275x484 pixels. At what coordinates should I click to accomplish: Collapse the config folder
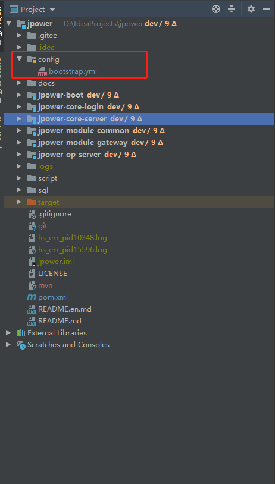(20, 59)
